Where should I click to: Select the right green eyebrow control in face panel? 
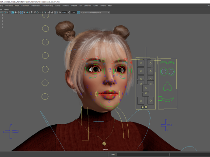pyautogui.click(x=171, y=63)
